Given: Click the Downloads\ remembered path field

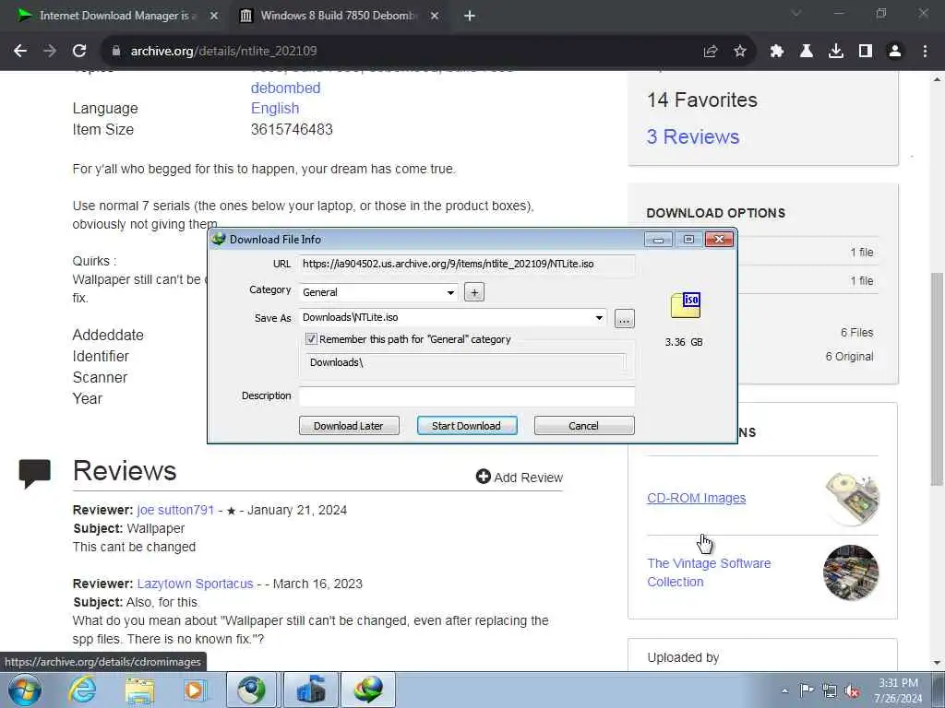Looking at the screenshot, I should pyautogui.click(x=466, y=362).
